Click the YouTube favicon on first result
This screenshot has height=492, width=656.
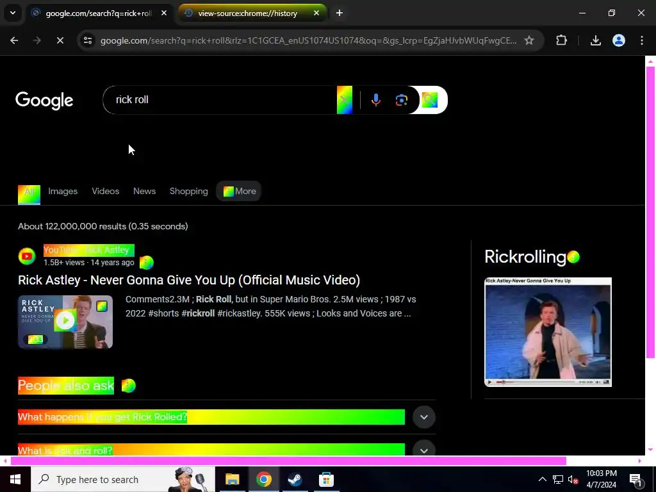27,256
